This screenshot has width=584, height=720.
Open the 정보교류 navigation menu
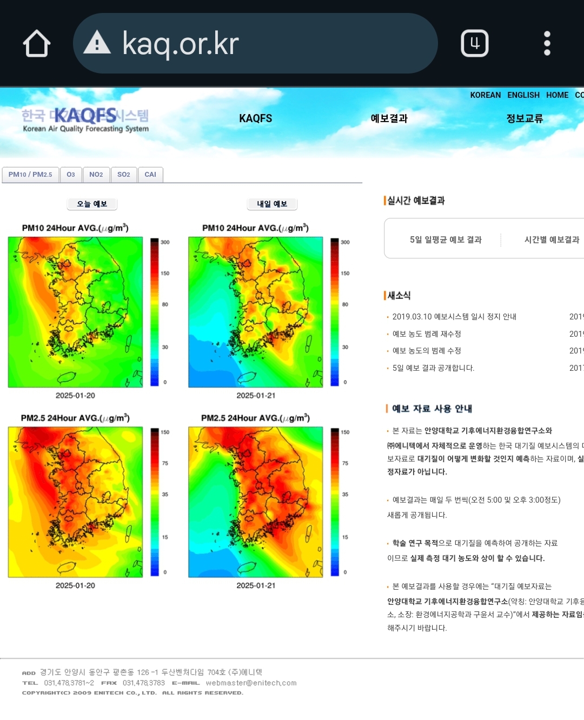[x=525, y=118]
